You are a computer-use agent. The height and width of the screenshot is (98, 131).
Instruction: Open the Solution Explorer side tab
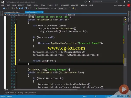pos(129,17)
